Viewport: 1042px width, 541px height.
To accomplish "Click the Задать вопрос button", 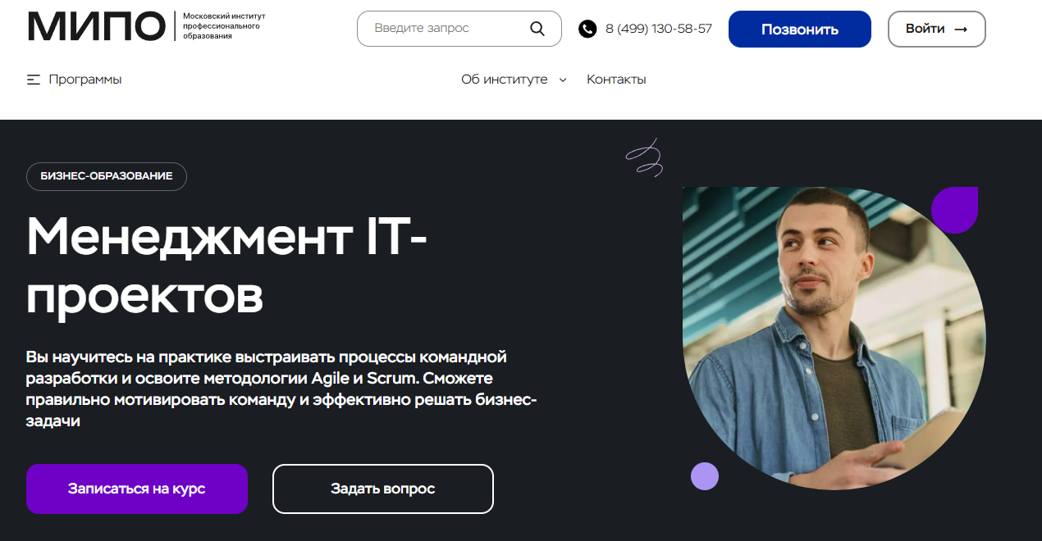I will [x=383, y=489].
